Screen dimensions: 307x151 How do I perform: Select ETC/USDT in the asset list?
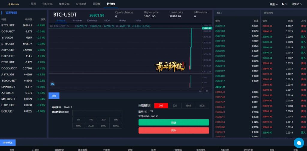[23, 62]
